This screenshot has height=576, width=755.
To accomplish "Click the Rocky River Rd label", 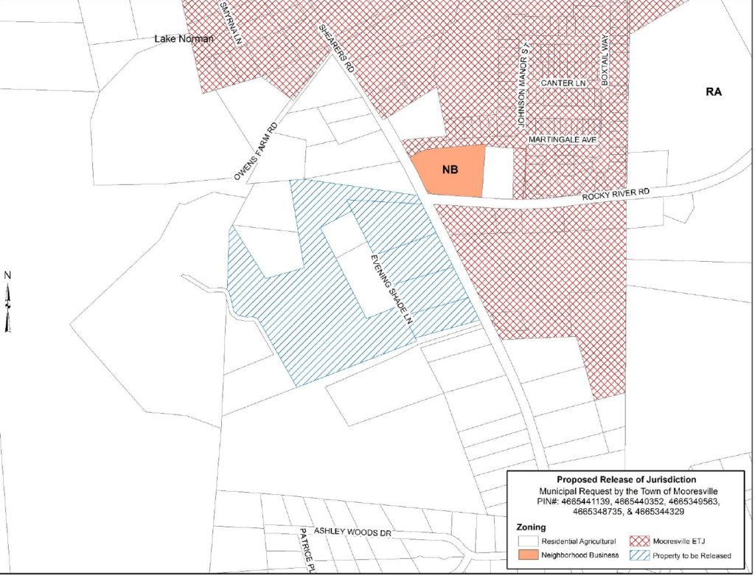I will tap(616, 195).
